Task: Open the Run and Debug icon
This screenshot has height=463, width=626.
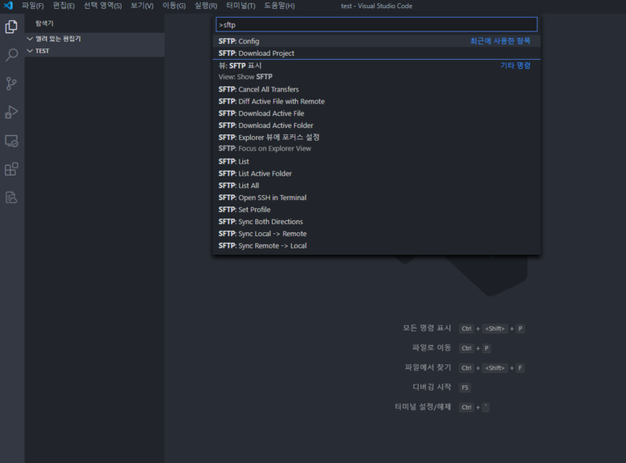Action: click(x=11, y=113)
